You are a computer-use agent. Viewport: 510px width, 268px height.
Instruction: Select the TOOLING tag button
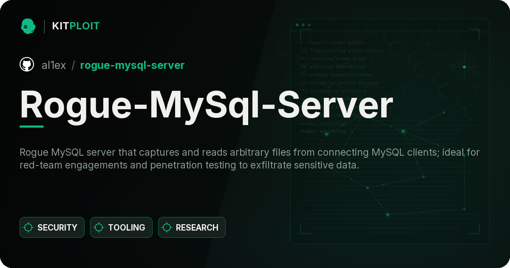click(x=121, y=228)
